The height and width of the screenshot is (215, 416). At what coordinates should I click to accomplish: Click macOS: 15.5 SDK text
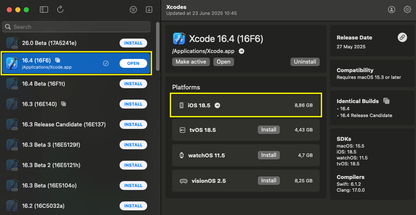(350, 146)
